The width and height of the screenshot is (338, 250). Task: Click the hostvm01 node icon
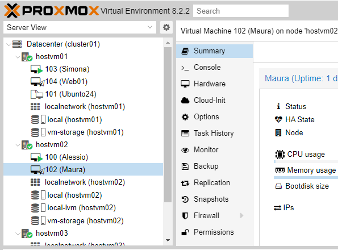coord(27,57)
